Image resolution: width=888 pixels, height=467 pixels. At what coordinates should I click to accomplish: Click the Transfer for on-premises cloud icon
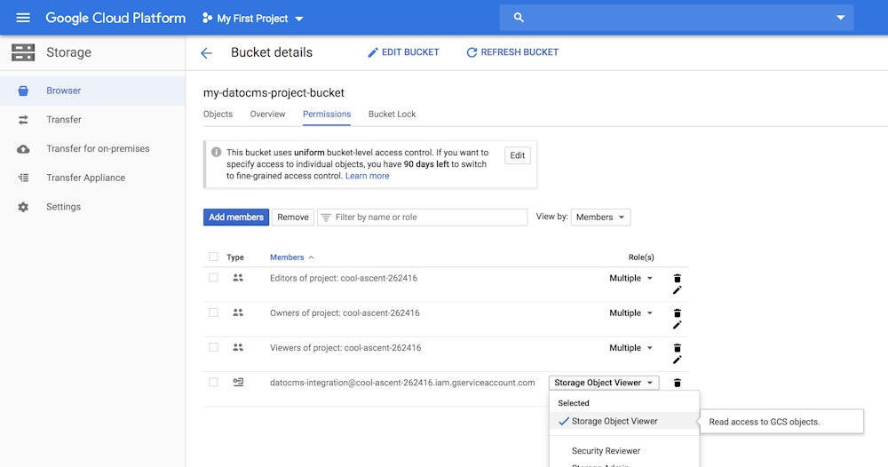(x=24, y=149)
